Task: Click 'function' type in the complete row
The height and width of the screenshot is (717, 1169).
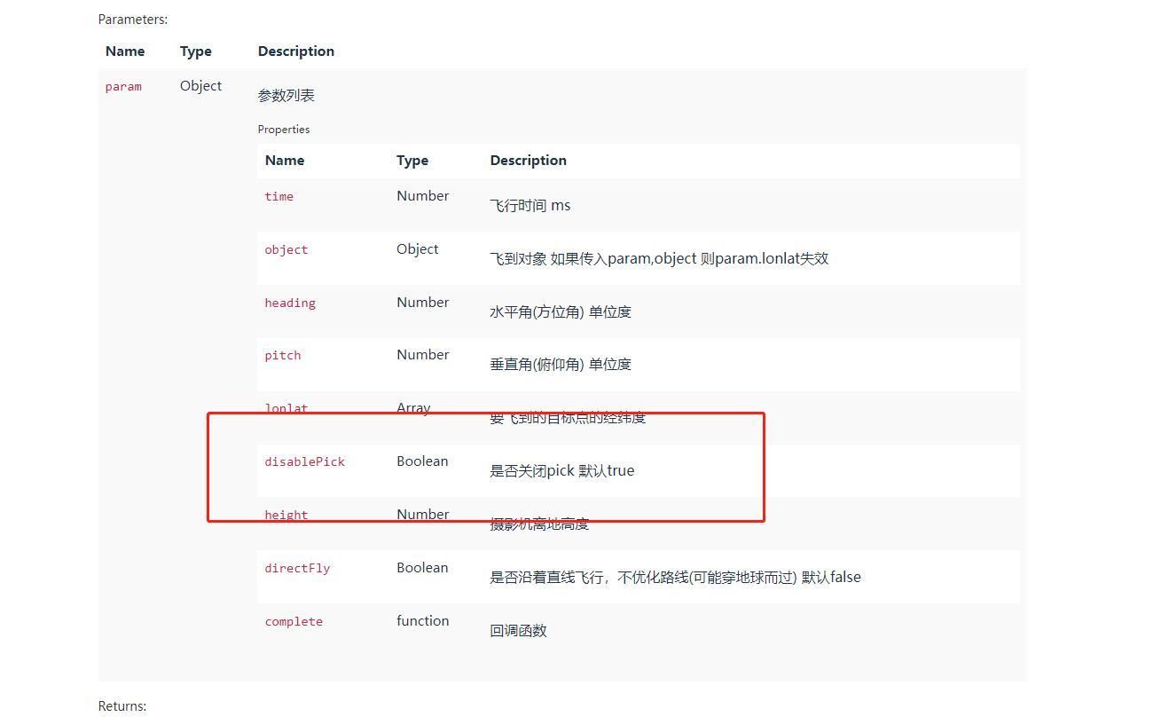Action: click(x=422, y=620)
